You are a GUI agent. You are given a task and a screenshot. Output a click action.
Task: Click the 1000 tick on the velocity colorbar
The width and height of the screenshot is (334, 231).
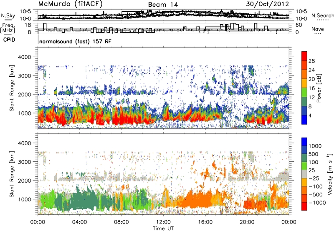(315, 146)
